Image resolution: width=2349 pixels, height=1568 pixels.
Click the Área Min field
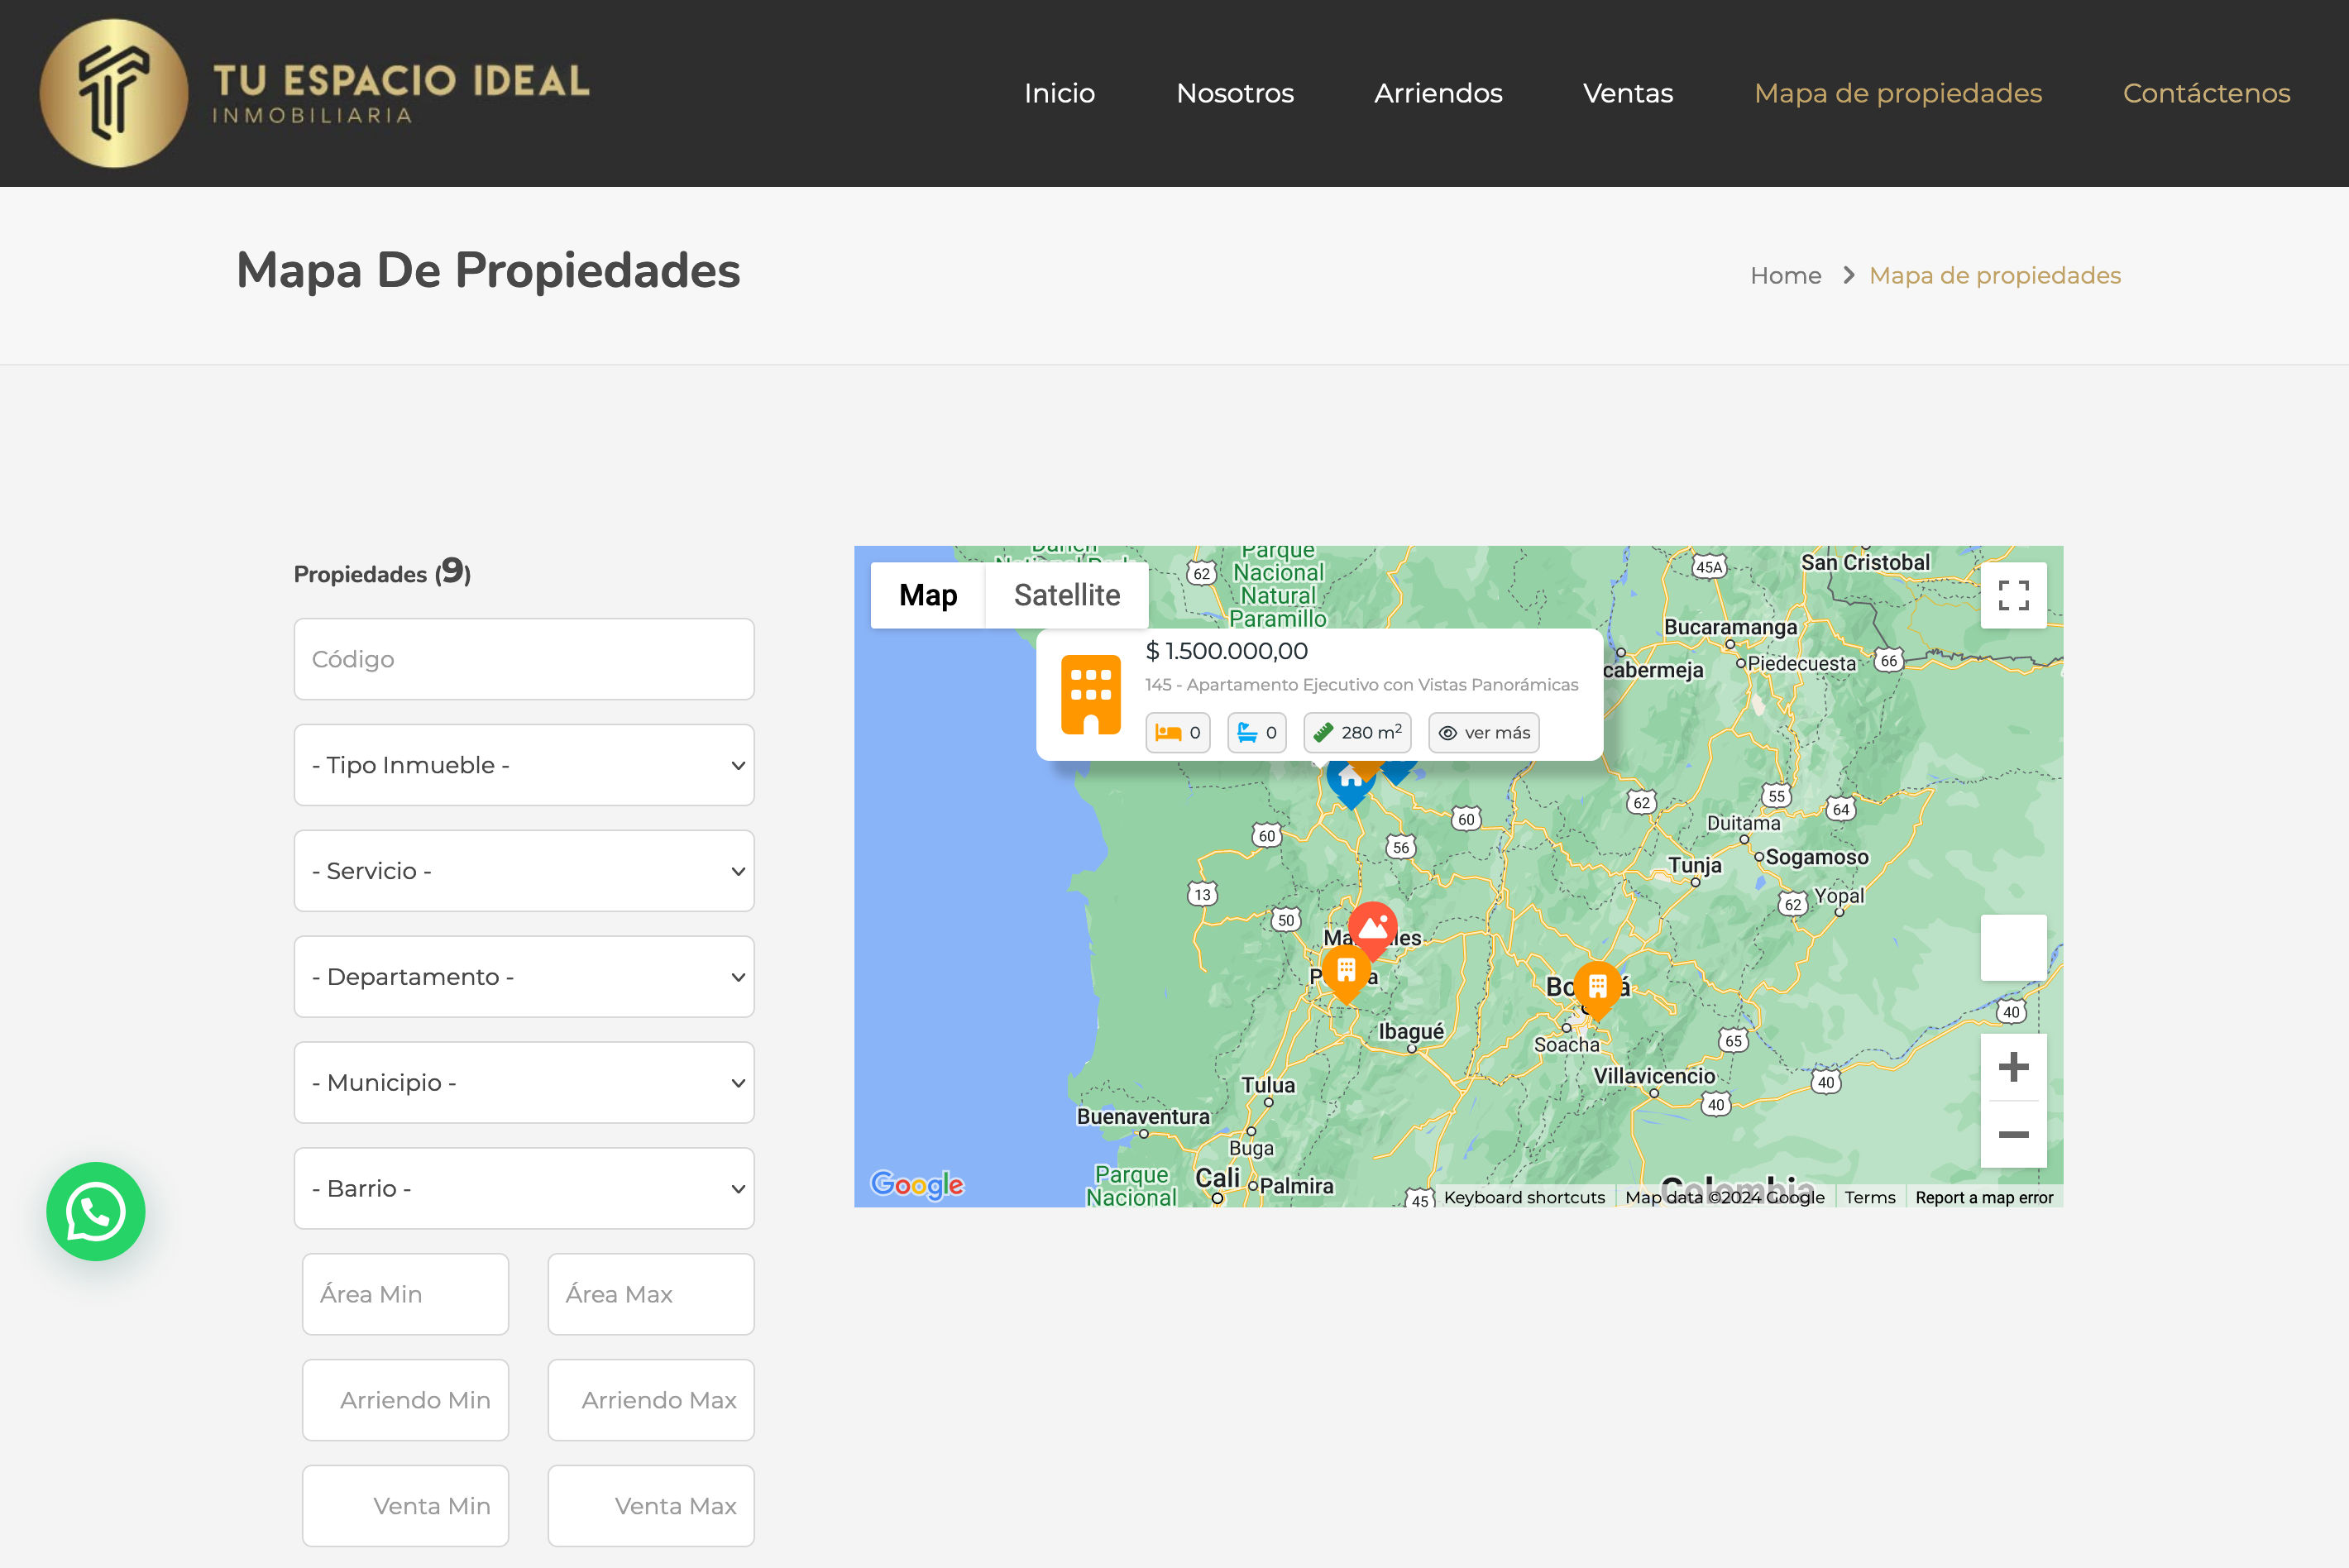click(x=405, y=1294)
